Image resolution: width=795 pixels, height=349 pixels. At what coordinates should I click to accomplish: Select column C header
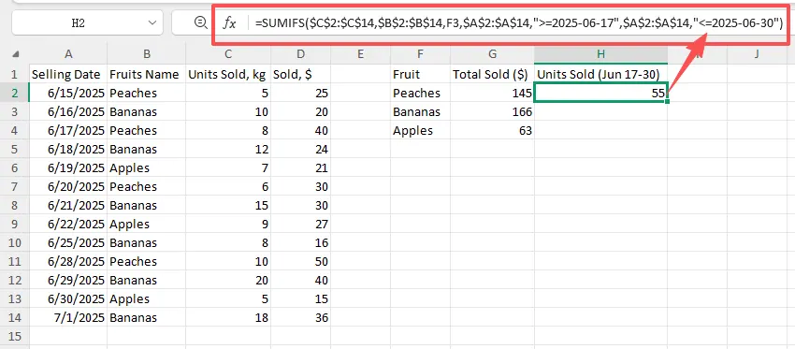[x=228, y=53]
